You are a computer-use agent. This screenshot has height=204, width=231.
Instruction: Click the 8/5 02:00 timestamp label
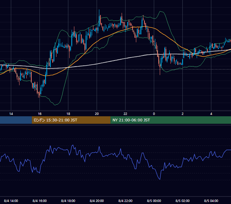tap(182, 201)
